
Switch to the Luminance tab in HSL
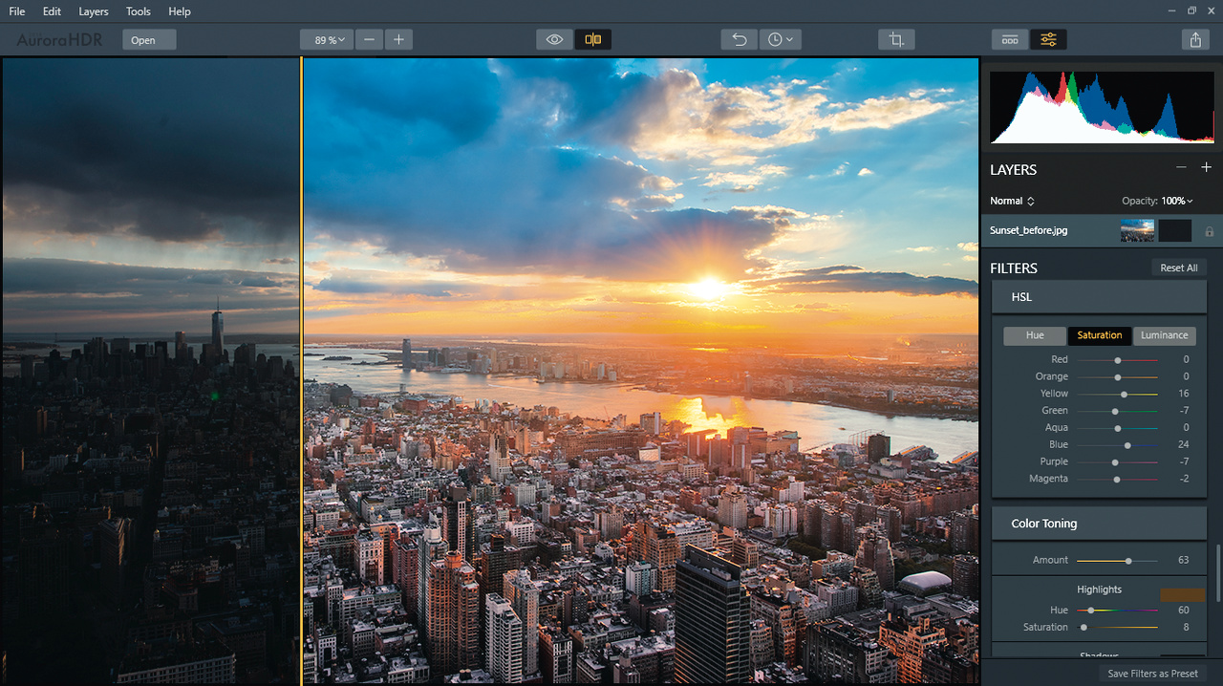[x=1164, y=335]
